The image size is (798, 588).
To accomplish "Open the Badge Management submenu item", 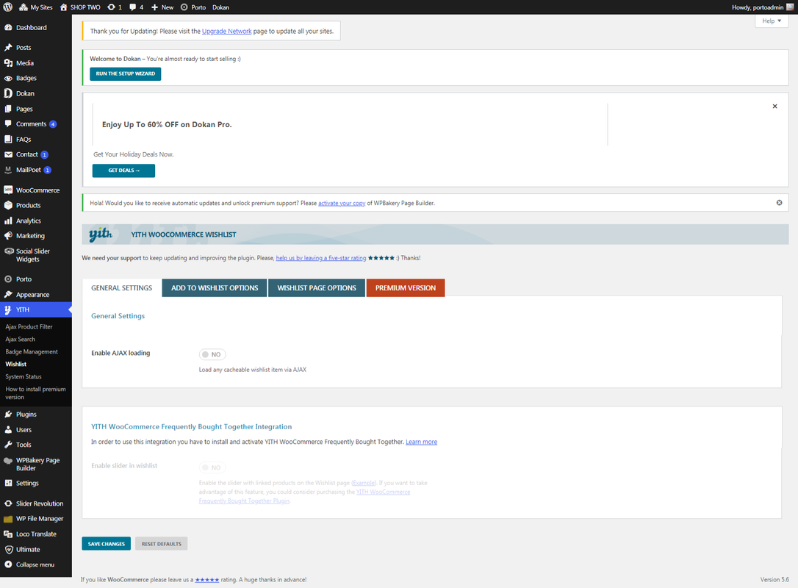I will pyautogui.click(x=32, y=352).
